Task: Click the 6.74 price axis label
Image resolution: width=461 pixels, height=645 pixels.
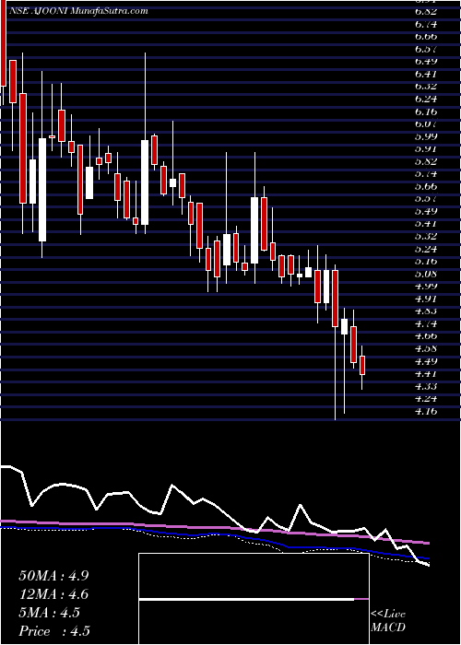Action: tap(426, 24)
